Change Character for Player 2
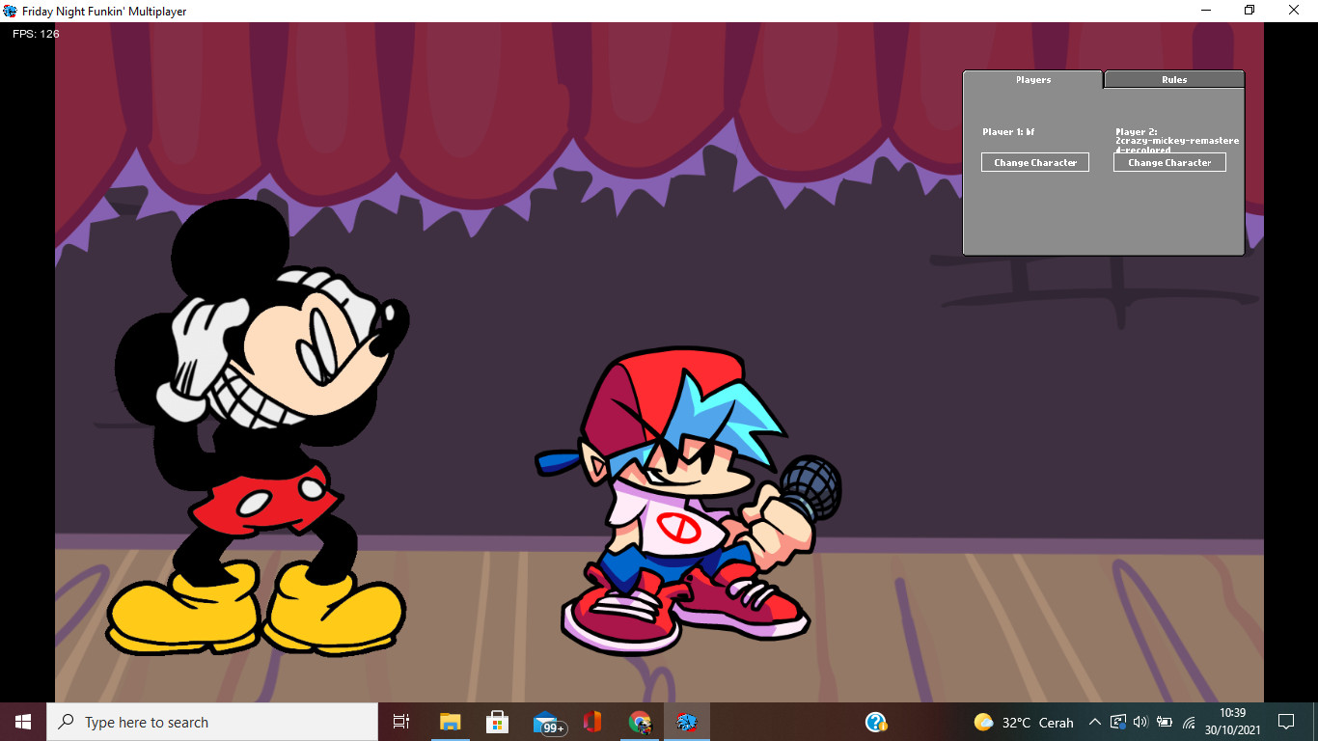The image size is (1318, 741). [1169, 162]
